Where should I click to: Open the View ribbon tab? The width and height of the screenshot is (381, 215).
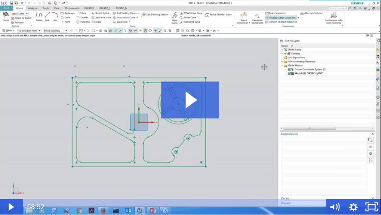(x=57, y=8)
